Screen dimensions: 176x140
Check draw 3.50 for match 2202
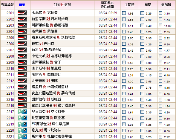click(142, 19)
